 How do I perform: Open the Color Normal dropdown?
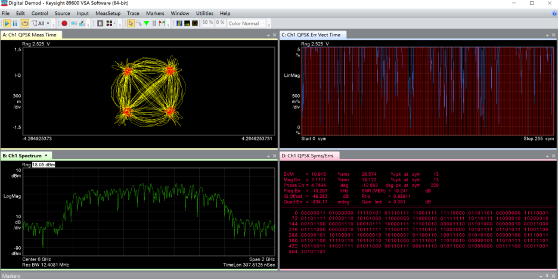coord(247,23)
